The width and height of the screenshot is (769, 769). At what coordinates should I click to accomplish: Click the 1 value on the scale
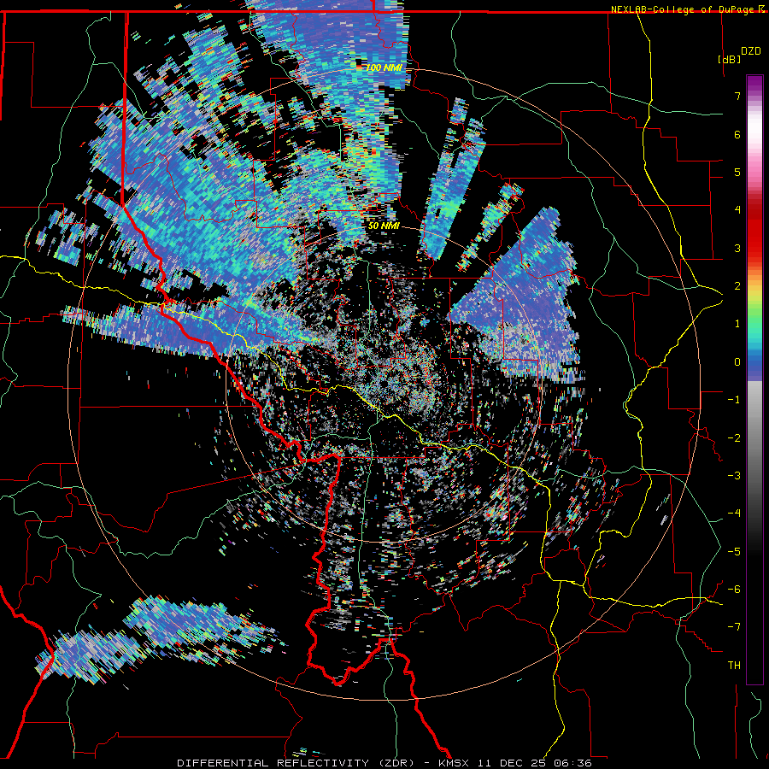click(x=737, y=323)
